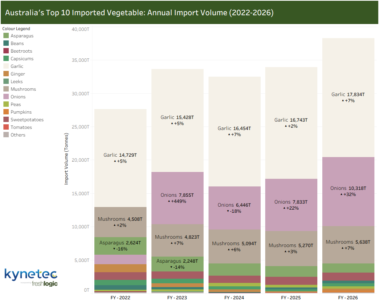Click the unlabeled green asparagus segment in FY-2026
This screenshot has height=305, width=379.
pos(348,268)
